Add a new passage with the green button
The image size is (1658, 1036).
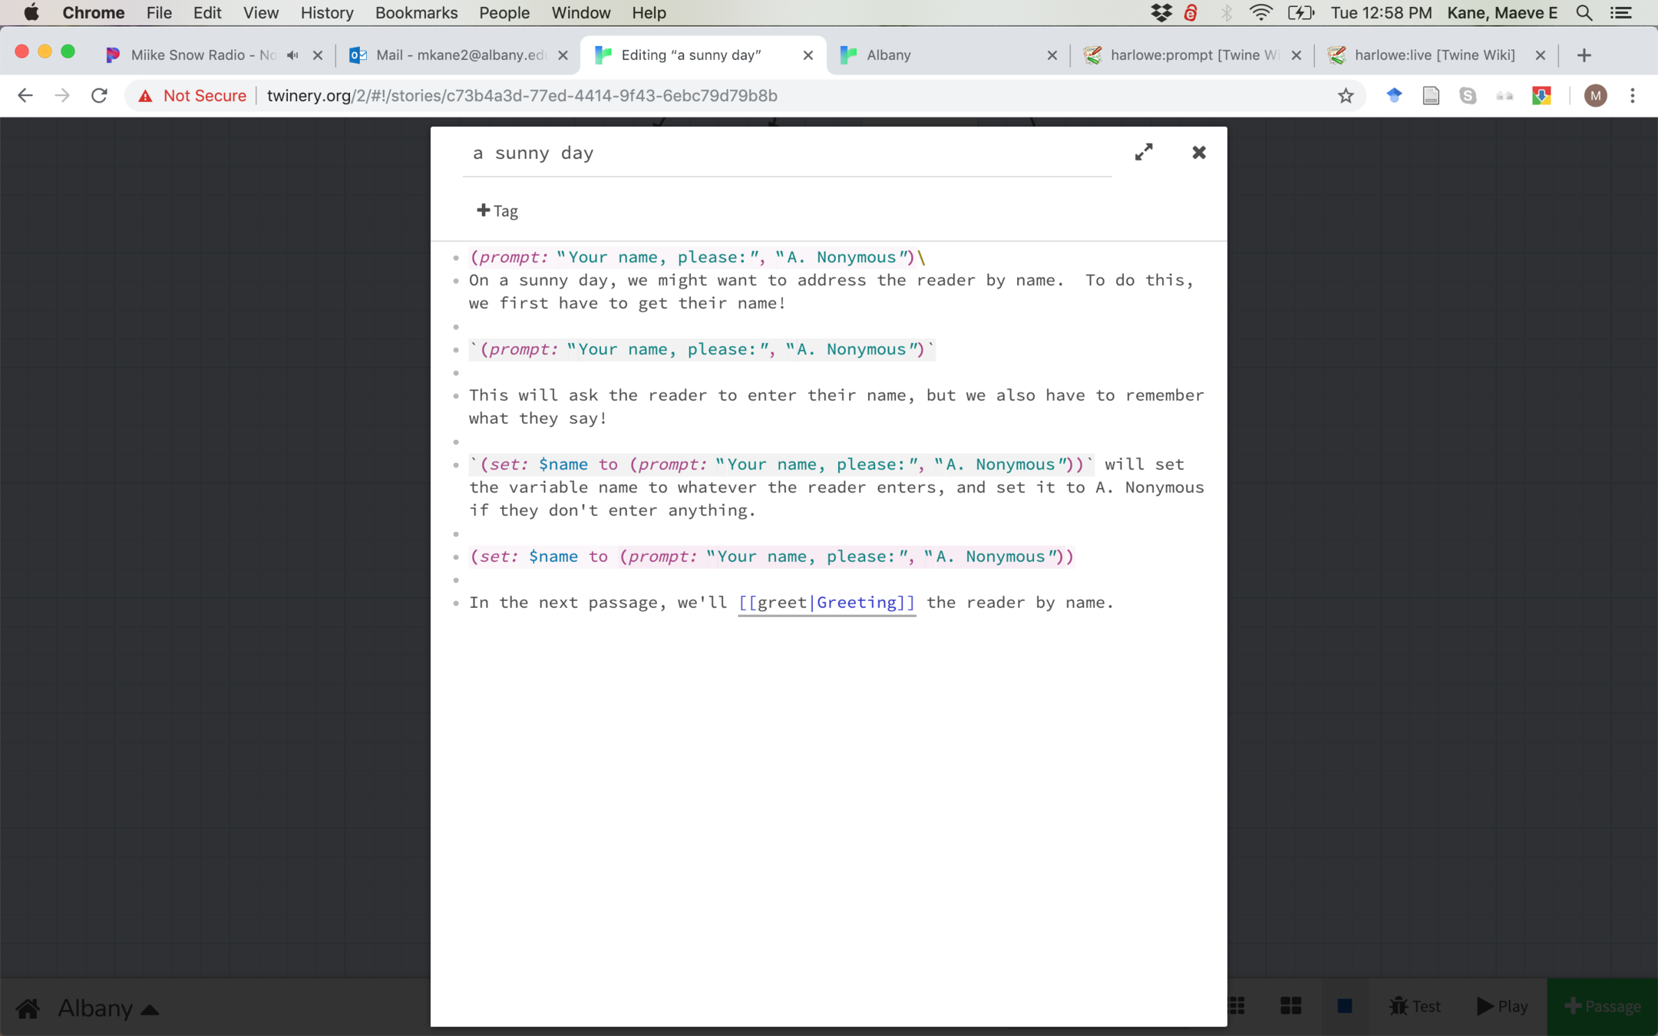click(1602, 1006)
